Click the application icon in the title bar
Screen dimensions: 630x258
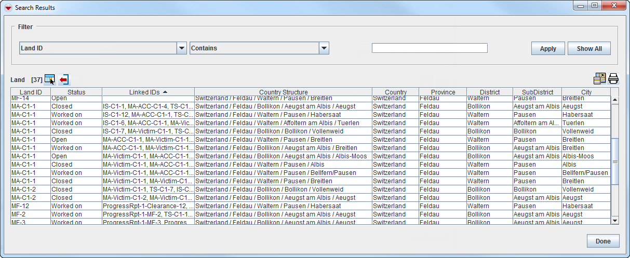[8, 8]
